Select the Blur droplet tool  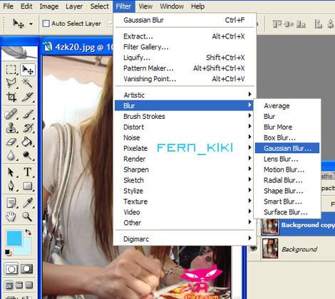click(11, 155)
